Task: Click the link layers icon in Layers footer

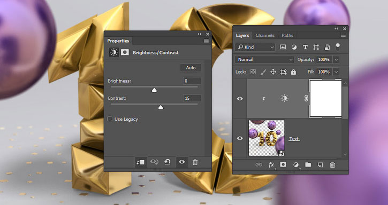Action: pyautogui.click(x=258, y=165)
